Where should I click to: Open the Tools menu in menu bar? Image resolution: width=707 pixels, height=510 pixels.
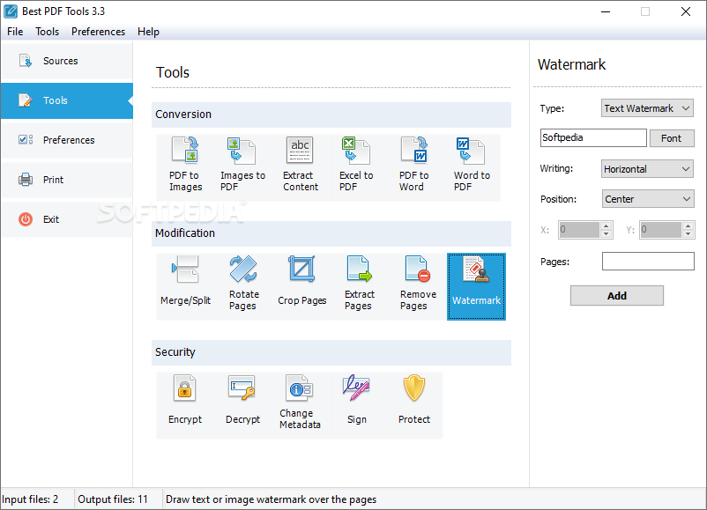coord(48,32)
